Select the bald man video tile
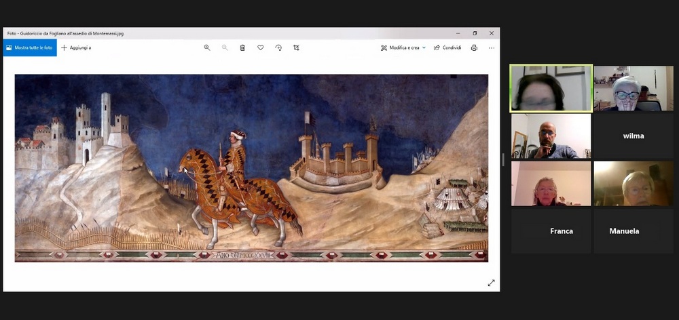This screenshot has width=679, height=320. click(x=551, y=136)
